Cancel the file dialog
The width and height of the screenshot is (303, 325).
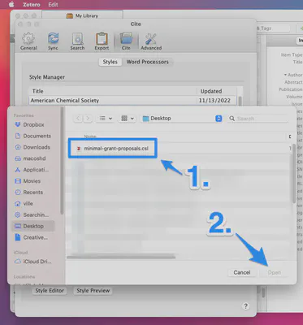tap(242, 272)
